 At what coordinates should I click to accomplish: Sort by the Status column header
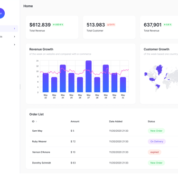coord(151,121)
